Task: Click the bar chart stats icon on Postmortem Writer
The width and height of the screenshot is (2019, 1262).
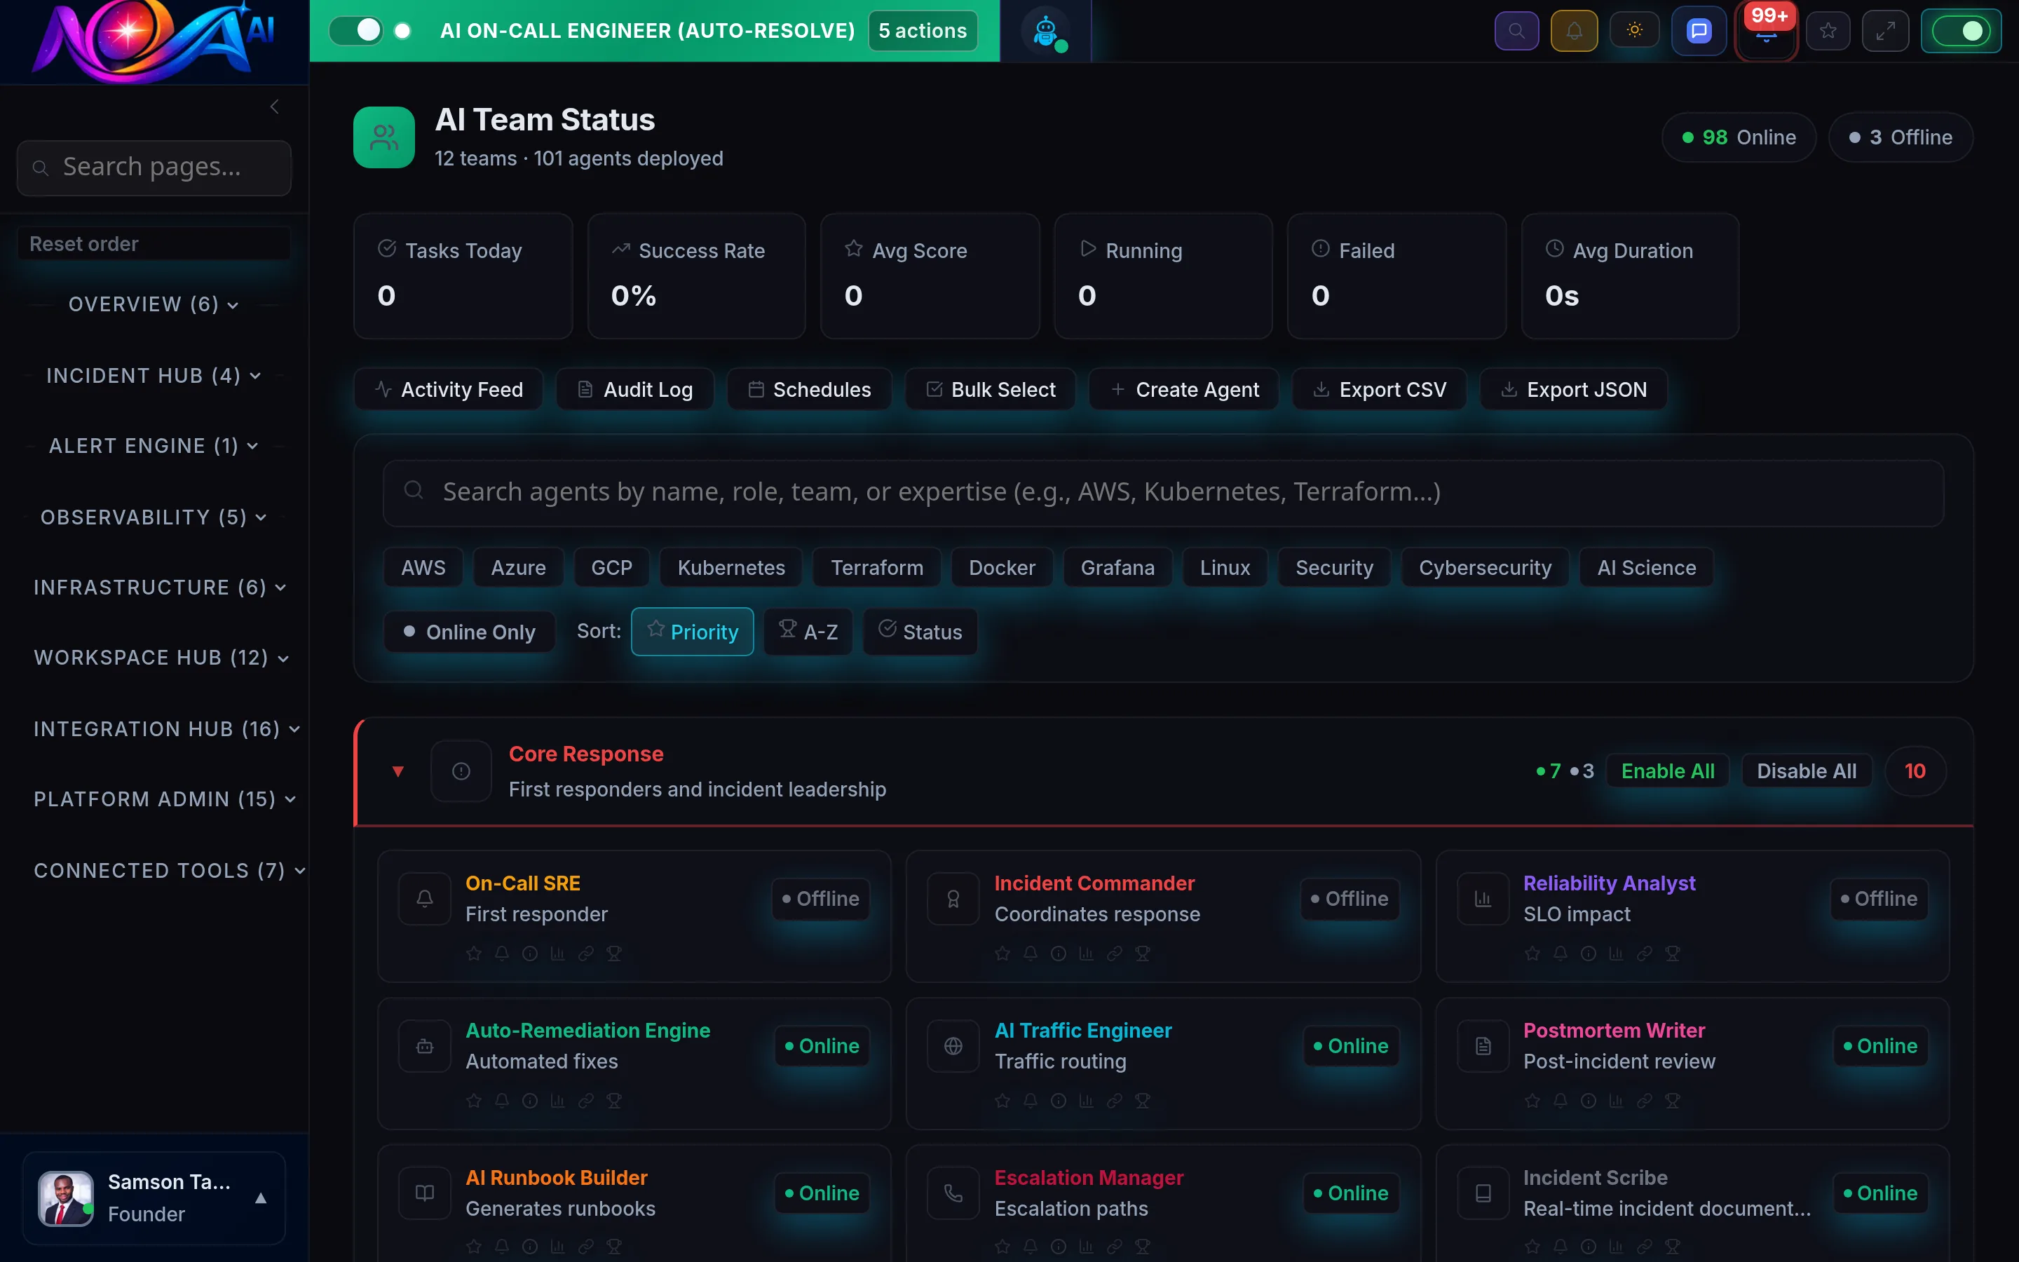Action: pos(1617,1100)
